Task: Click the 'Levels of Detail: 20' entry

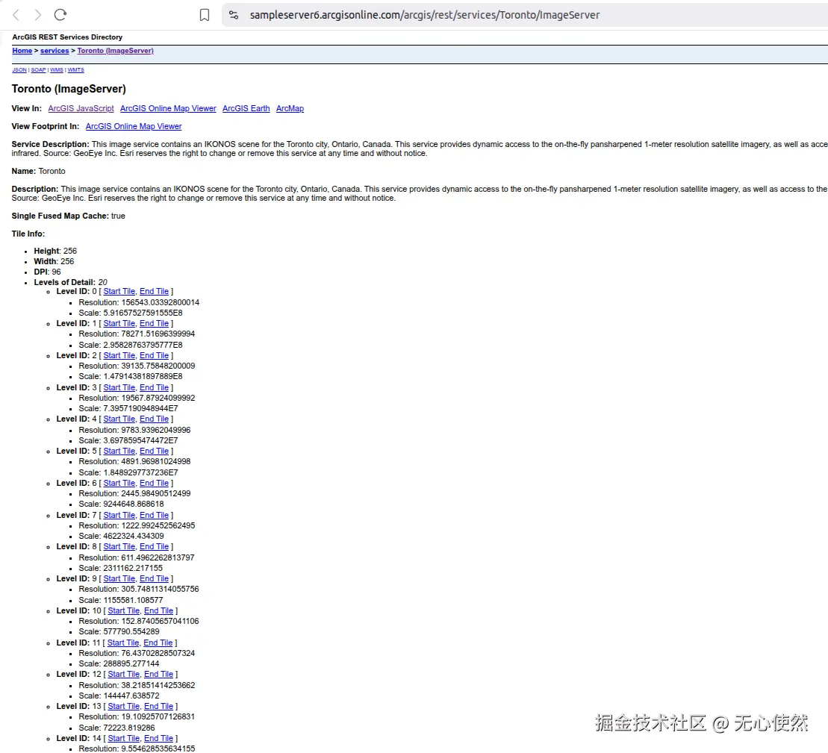Action: (70, 282)
